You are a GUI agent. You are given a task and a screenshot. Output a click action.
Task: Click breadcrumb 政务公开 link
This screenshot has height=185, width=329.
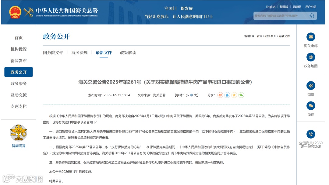(271, 36)
